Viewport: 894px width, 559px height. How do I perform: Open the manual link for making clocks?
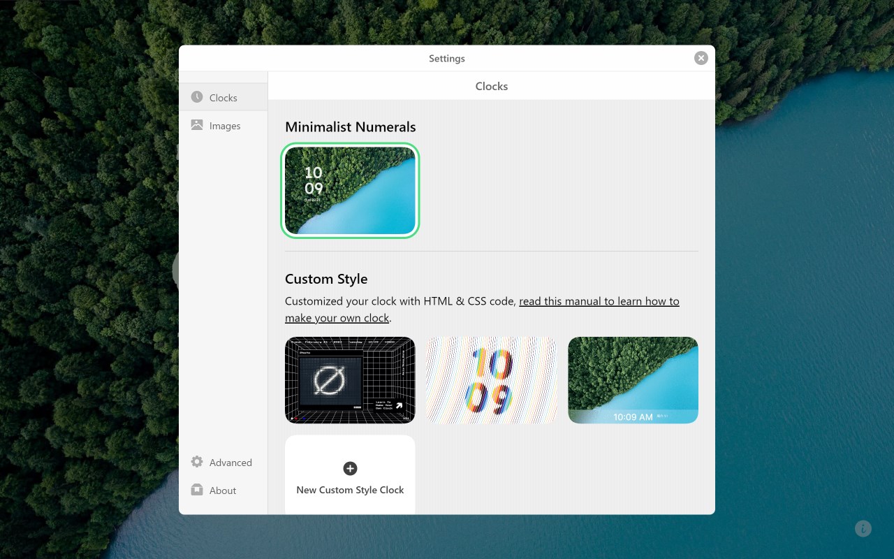pyautogui.click(x=482, y=310)
